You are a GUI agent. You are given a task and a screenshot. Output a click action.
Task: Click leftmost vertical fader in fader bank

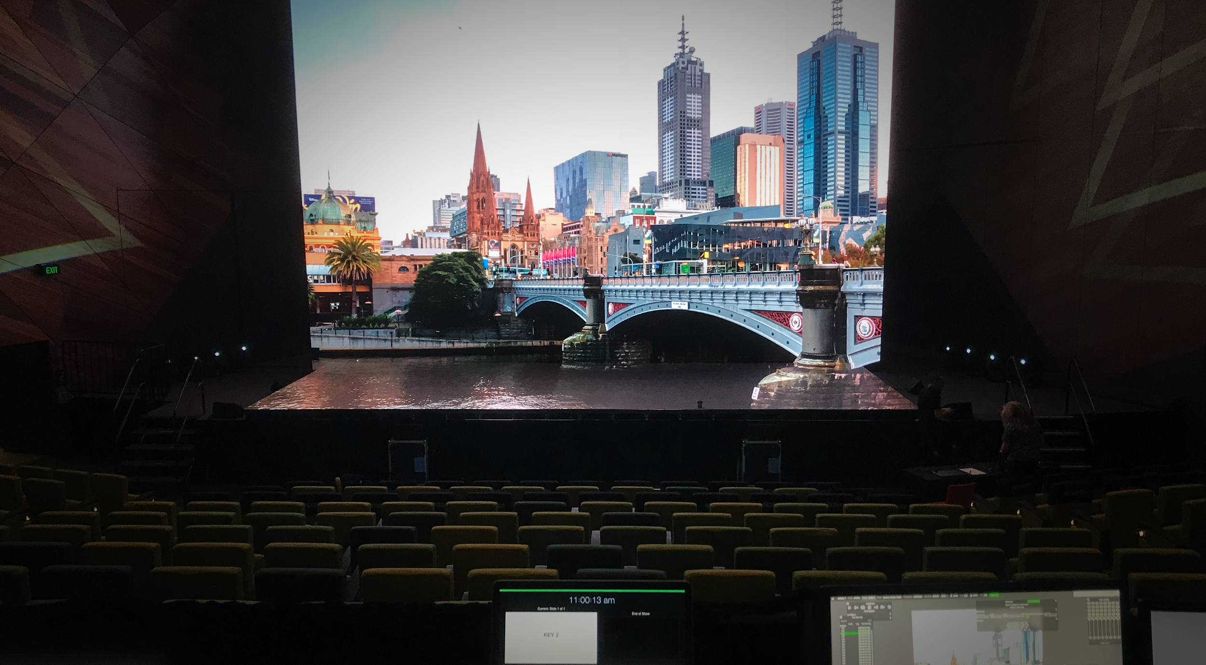pyautogui.click(x=1089, y=627)
